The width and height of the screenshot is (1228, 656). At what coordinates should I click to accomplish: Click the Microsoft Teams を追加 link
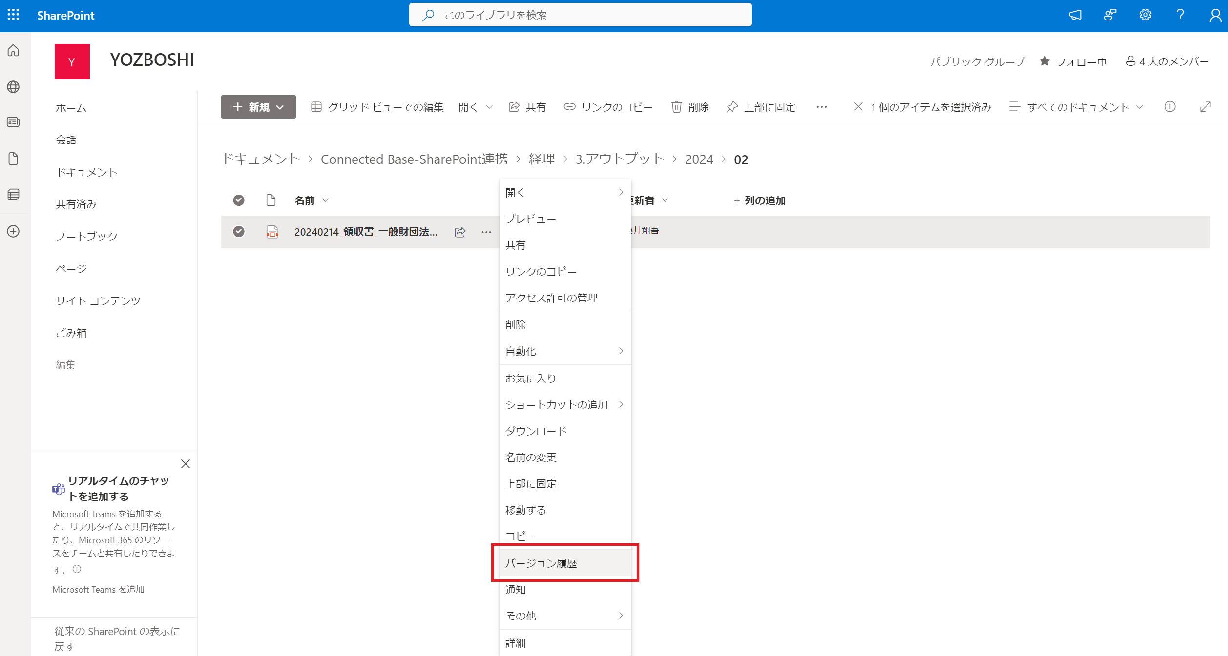pyautogui.click(x=99, y=590)
